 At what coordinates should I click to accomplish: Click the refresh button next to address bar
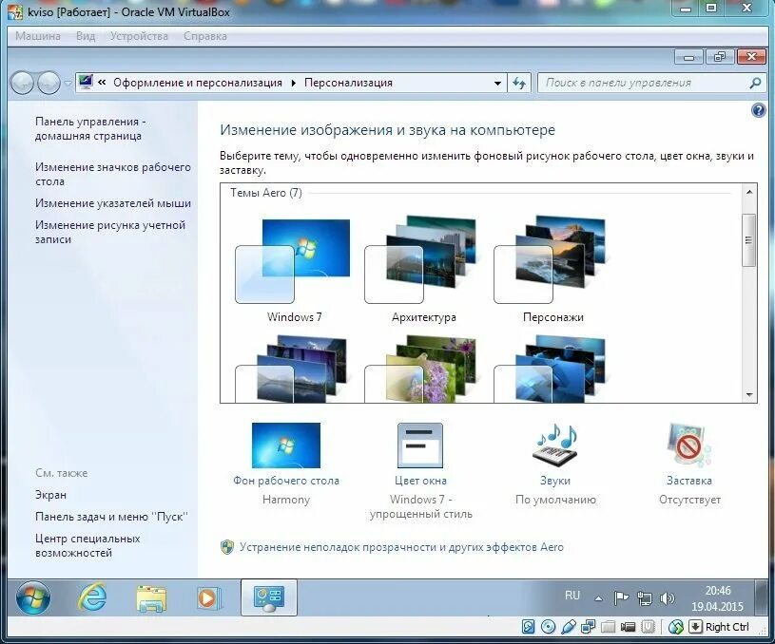pyautogui.click(x=519, y=83)
